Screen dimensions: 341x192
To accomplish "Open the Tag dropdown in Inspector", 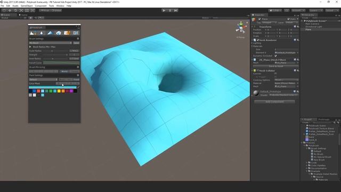I will pos(269,22).
